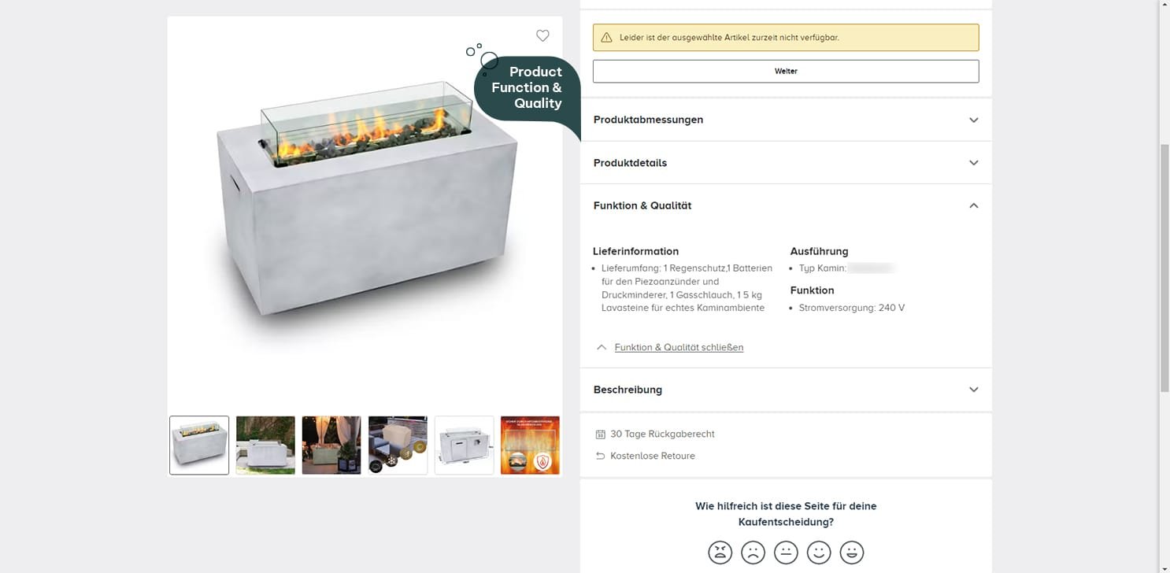Click the page vertical scrollbar

1164,268
